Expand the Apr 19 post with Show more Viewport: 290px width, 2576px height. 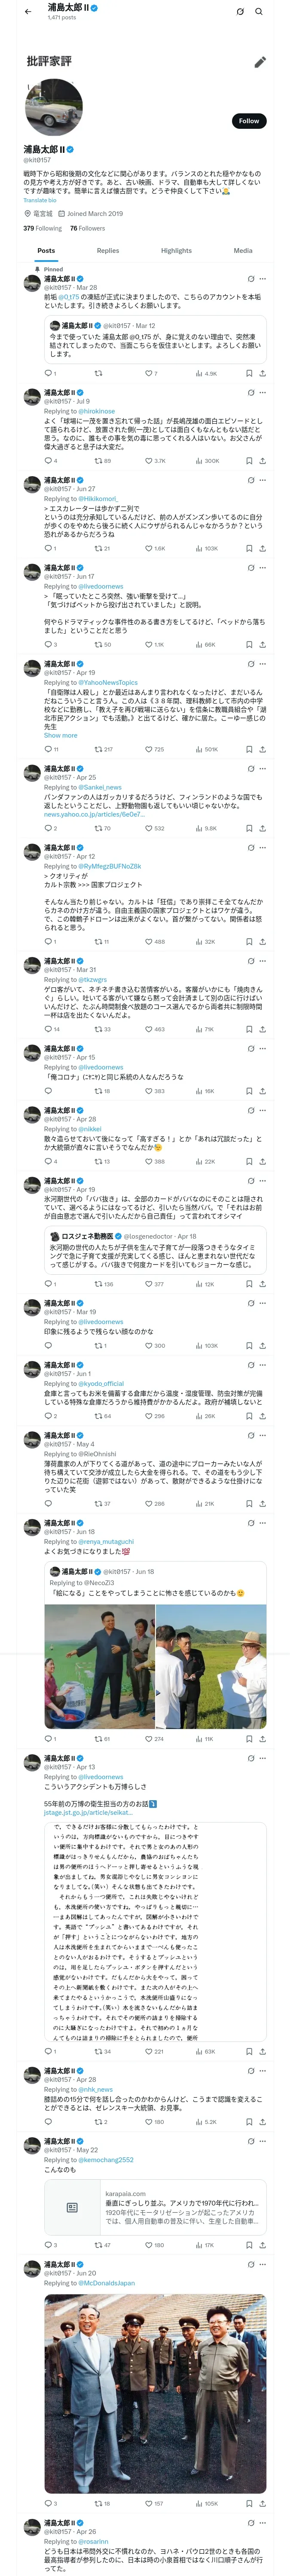tap(60, 735)
